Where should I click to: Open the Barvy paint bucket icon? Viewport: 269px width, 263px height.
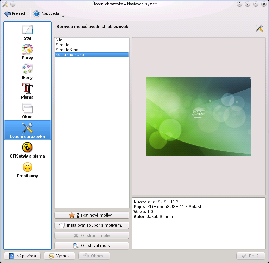tap(27, 49)
